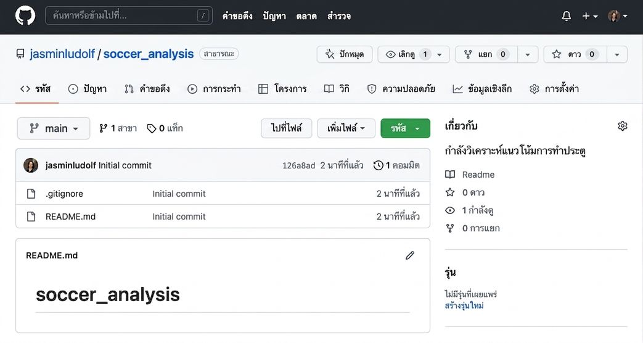643x343 pixels.
Task: Open Initial commit link in .gitignore row
Action: click(x=179, y=194)
